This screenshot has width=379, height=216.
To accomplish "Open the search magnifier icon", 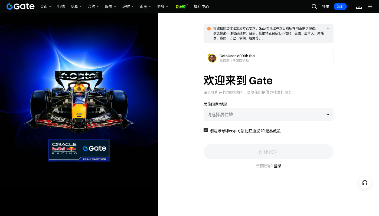I will point(314,6).
